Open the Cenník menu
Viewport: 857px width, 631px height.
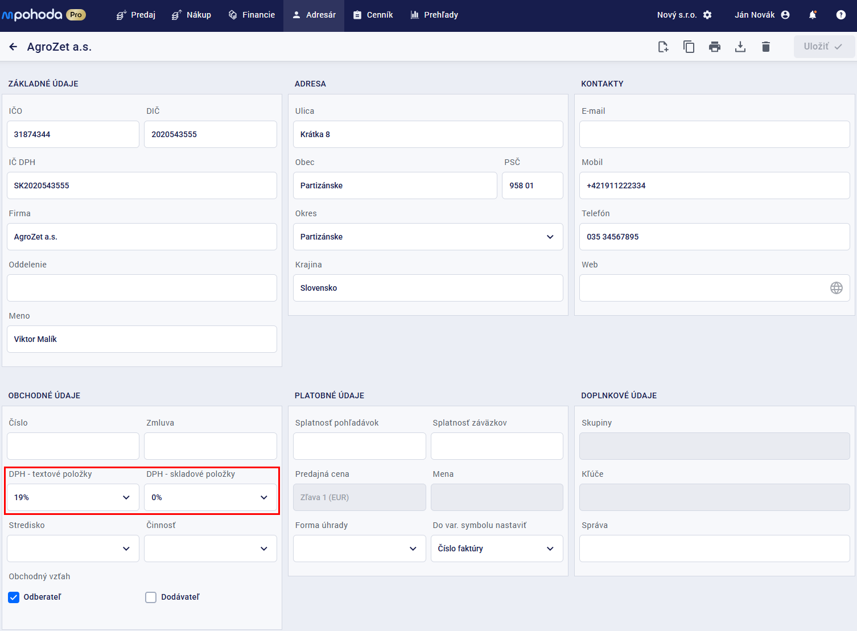coord(373,15)
